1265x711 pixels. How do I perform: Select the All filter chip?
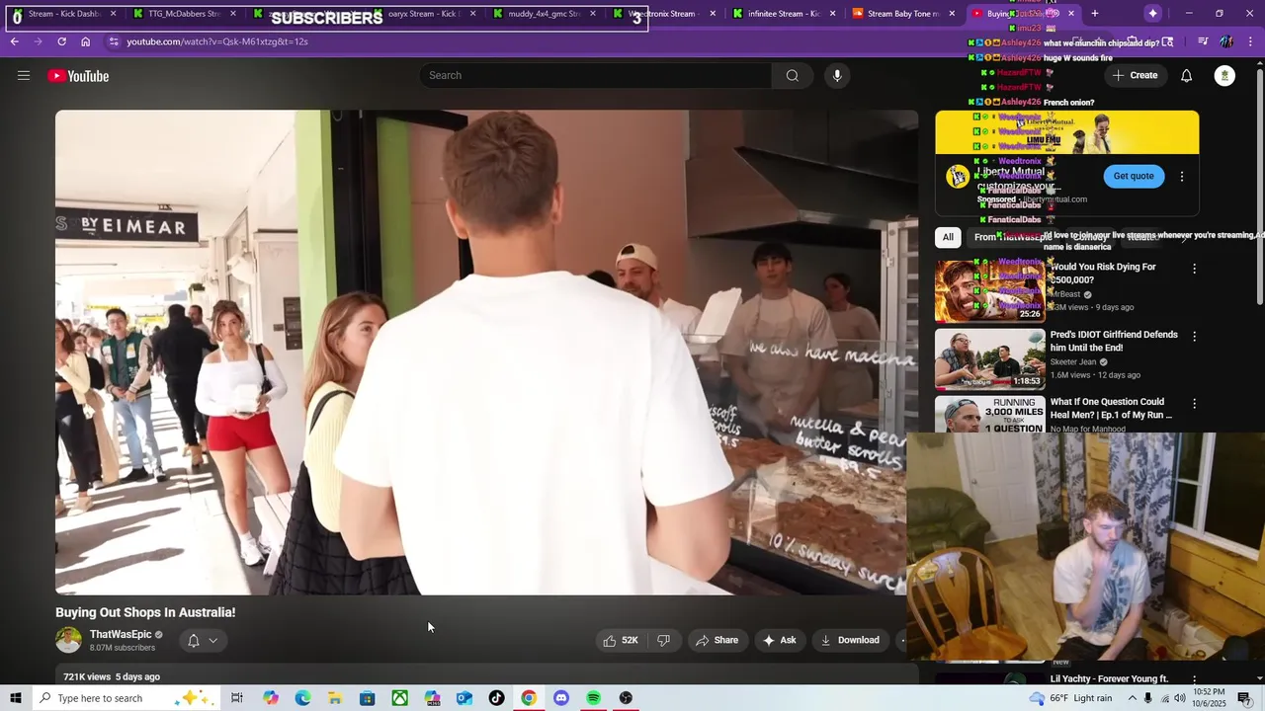948,237
